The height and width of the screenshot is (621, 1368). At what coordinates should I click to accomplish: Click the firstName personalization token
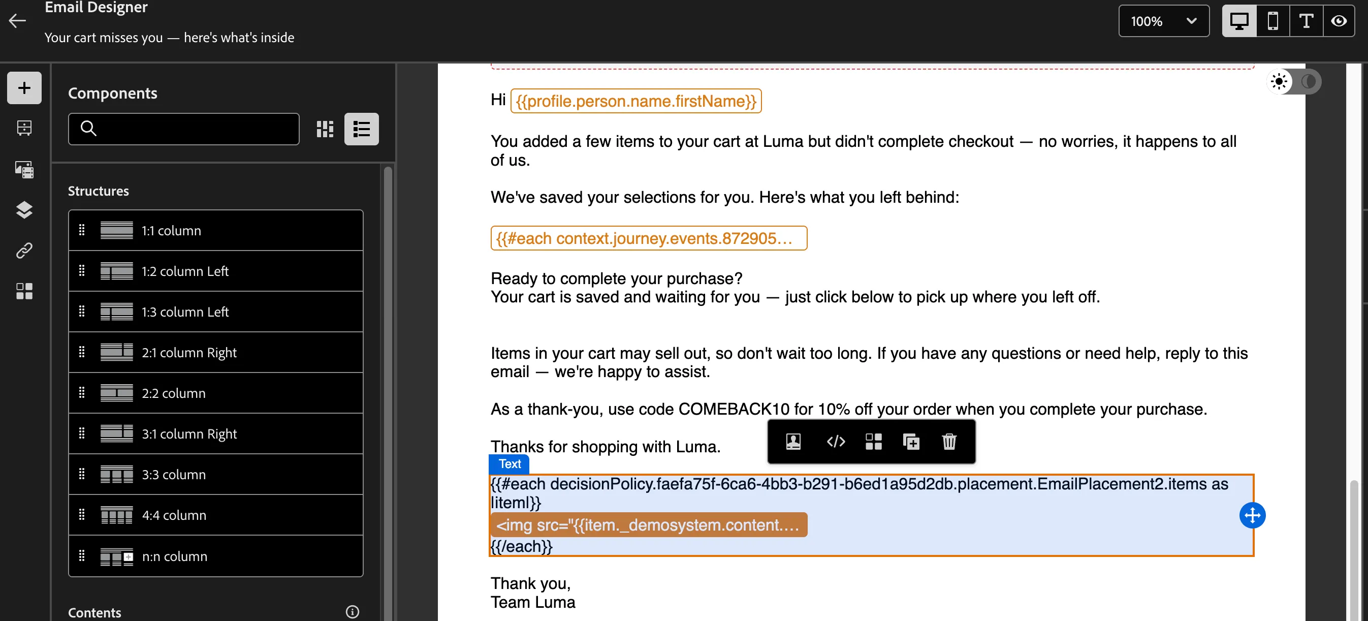[x=635, y=101]
